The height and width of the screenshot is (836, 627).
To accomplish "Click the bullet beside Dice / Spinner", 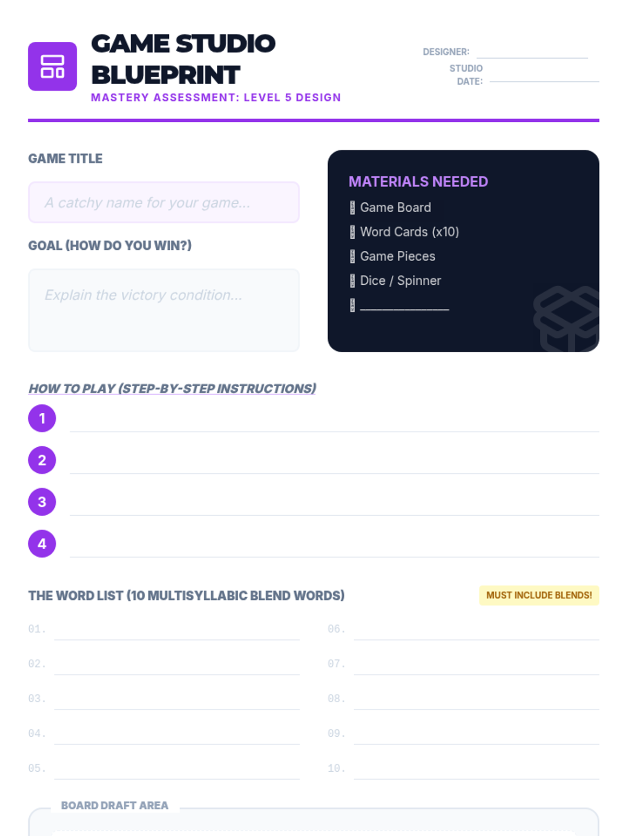I will tap(352, 281).
